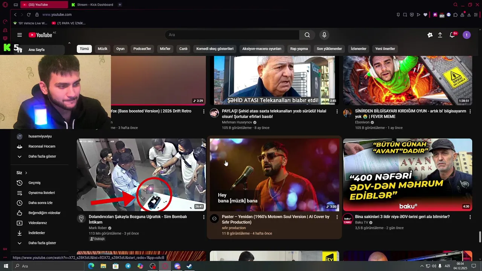Image resolution: width=482 pixels, height=271 pixels.
Task: Open the browser search tabs magnifier
Action: click(x=455, y=5)
